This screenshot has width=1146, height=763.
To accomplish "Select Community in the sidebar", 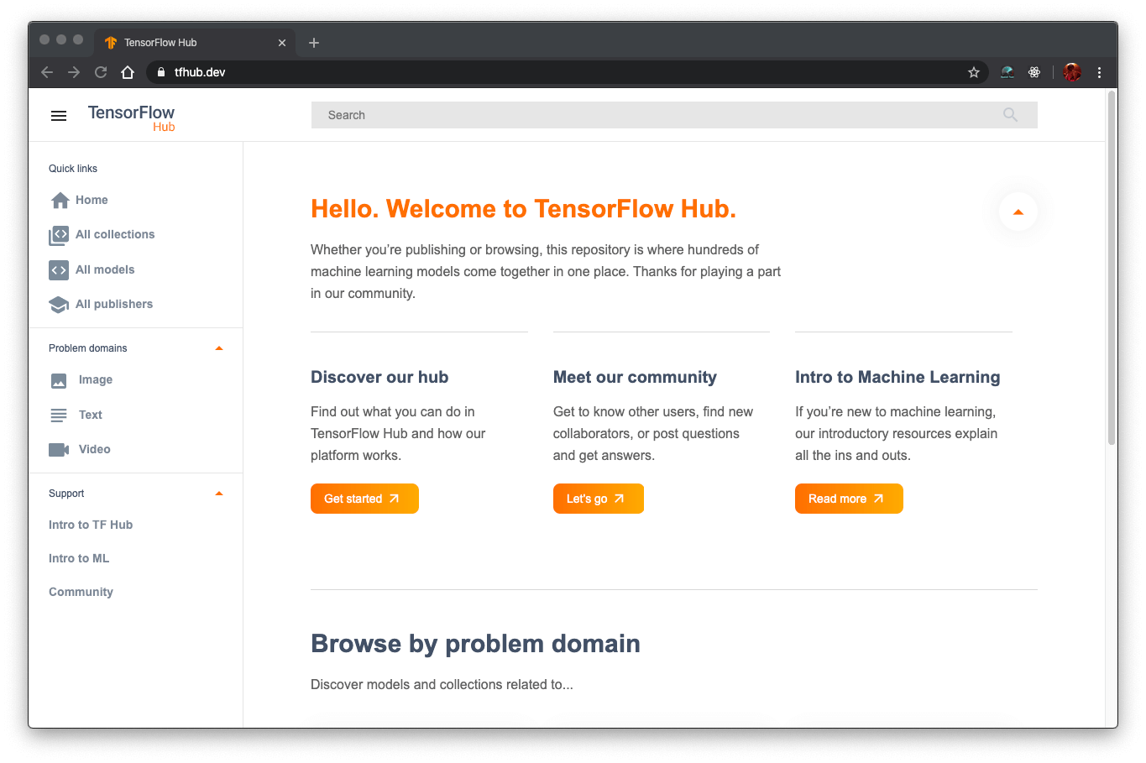I will pyautogui.click(x=81, y=591).
